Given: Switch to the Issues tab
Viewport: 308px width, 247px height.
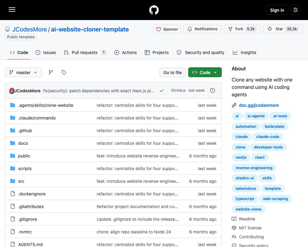Looking at the screenshot, I should click(x=46, y=52).
